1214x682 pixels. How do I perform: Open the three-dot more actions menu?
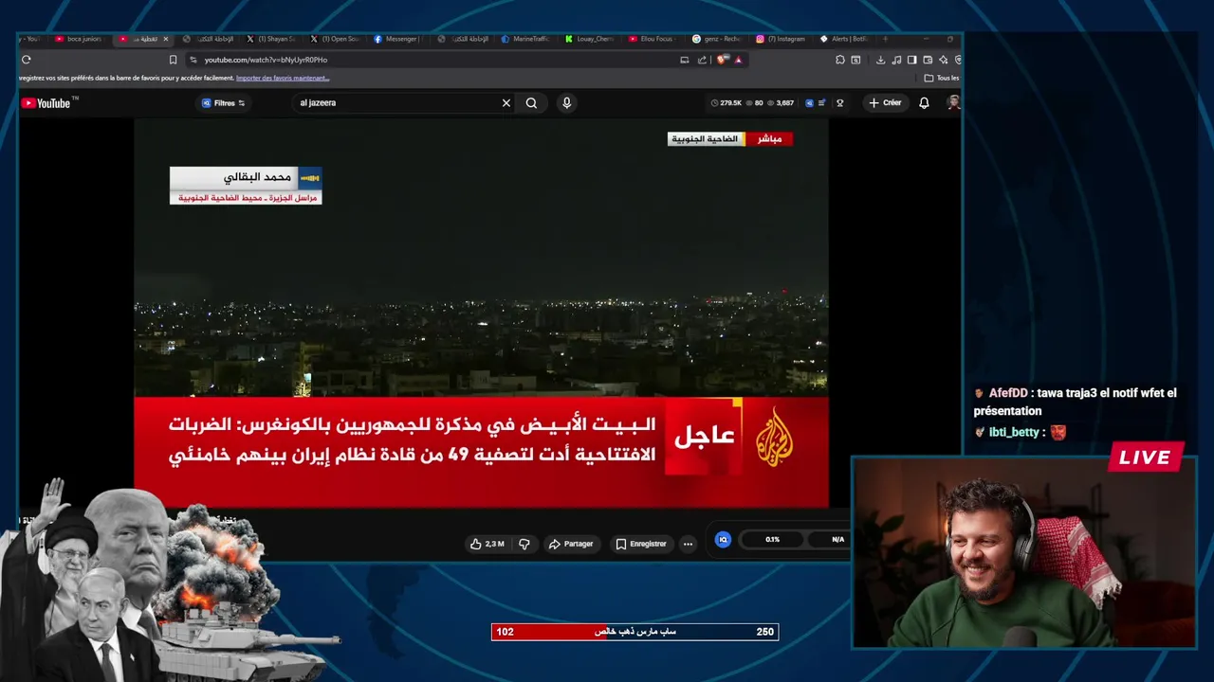(688, 544)
